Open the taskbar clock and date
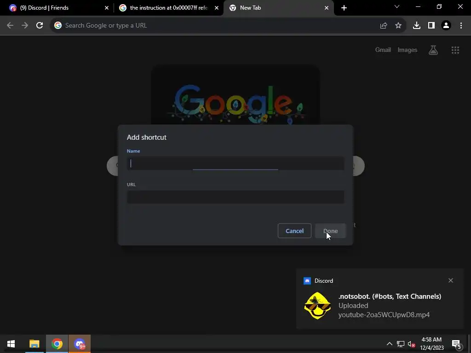This screenshot has height=353, width=471. (431, 344)
